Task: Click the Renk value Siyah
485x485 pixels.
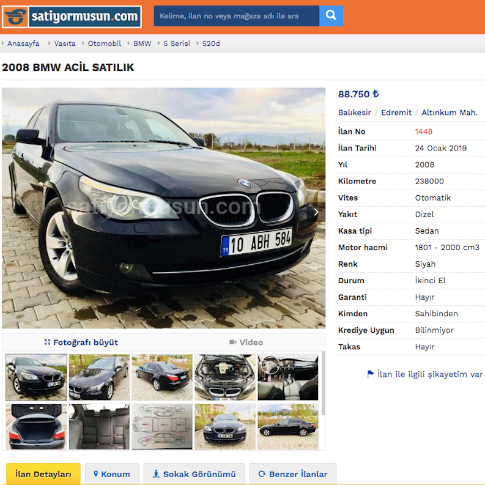Action: [x=425, y=264]
